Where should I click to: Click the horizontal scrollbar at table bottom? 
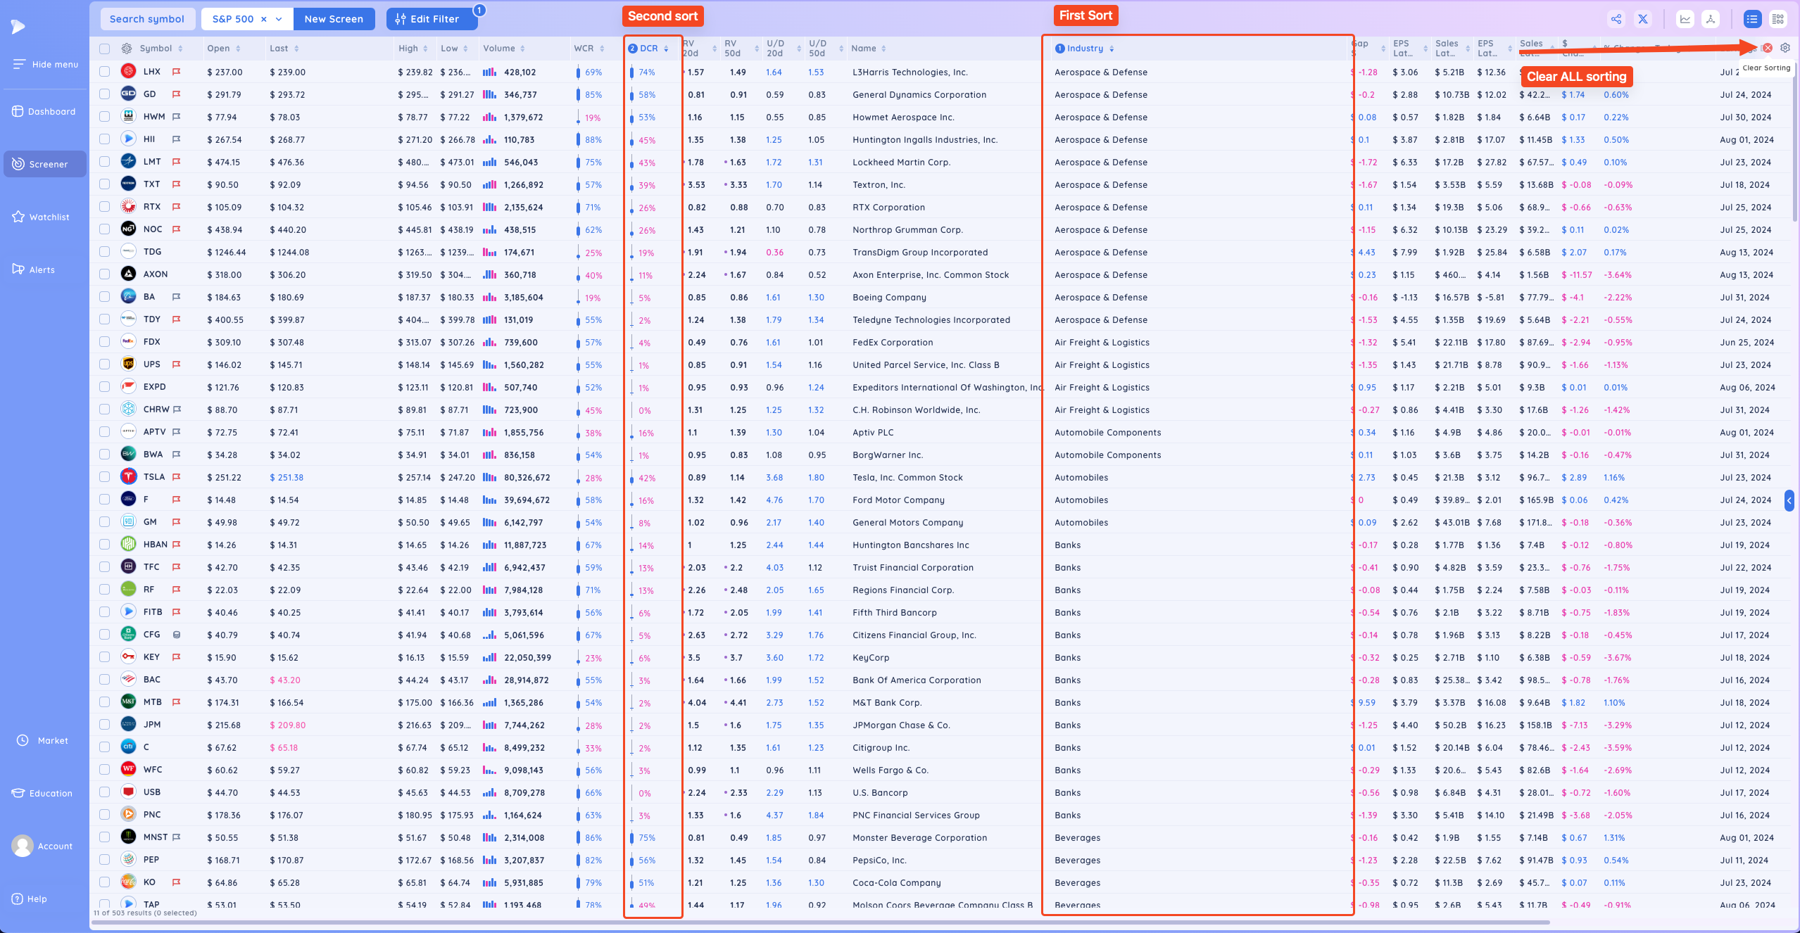tap(822, 921)
